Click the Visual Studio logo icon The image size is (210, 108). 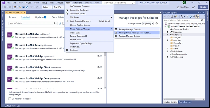tap(3, 3)
